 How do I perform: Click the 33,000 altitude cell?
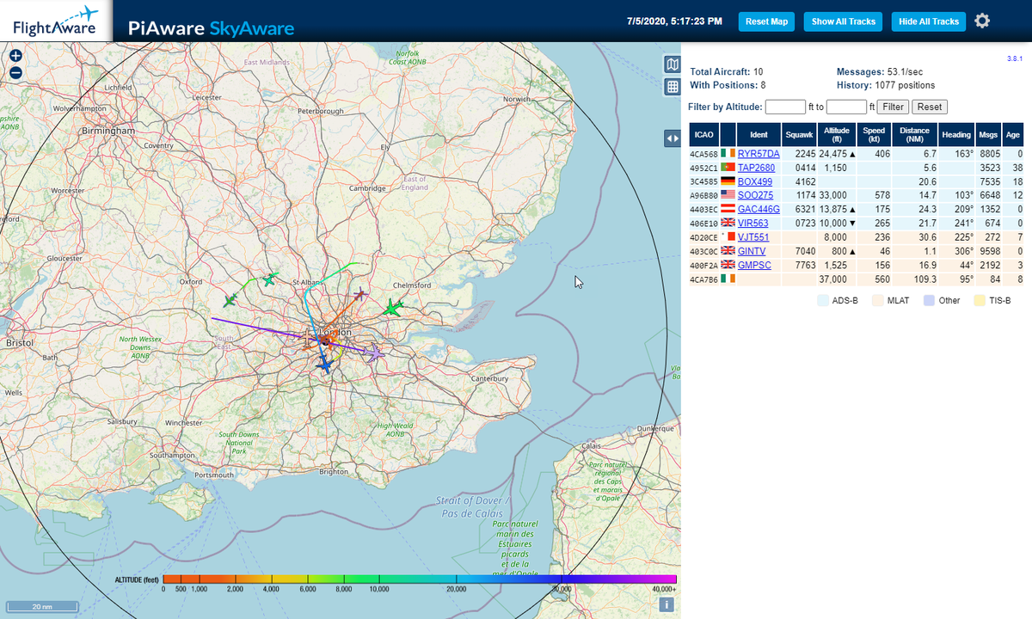[837, 195]
